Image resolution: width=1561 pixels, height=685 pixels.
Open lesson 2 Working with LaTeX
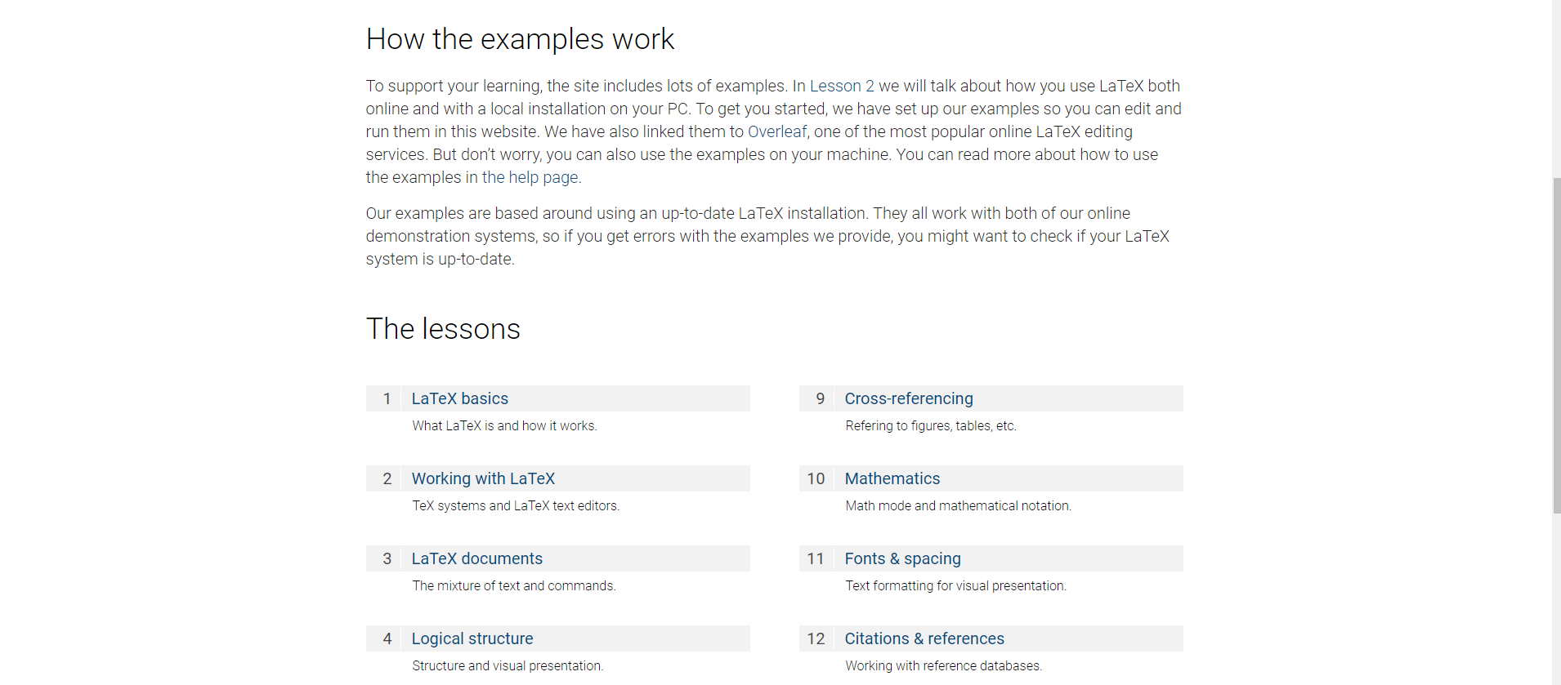point(484,478)
